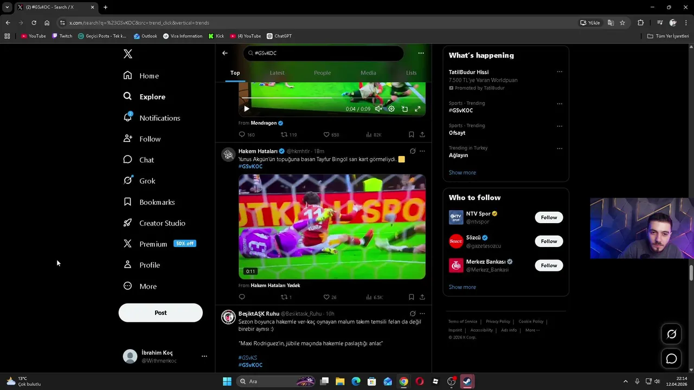Reload the page in Chrome

(x=34, y=23)
